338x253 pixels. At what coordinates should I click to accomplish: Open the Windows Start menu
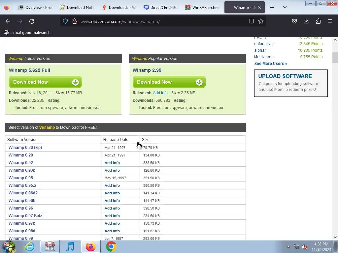(x=9, y=246)
